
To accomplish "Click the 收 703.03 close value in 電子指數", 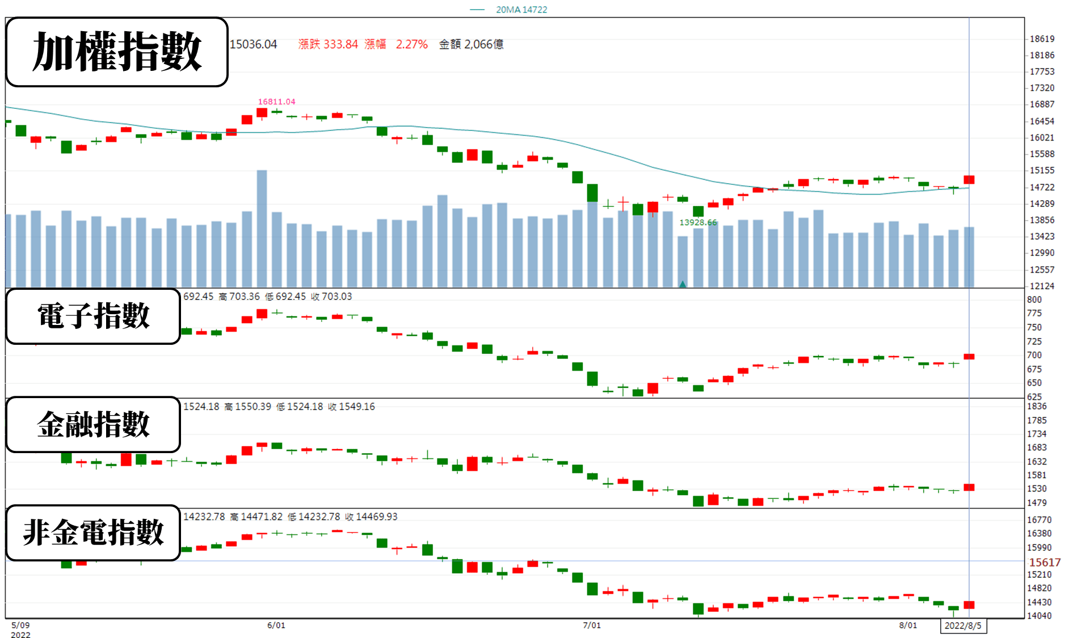I will 331,297.
